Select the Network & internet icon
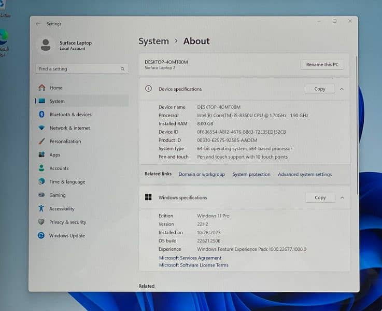The width and height of the screenshot is (382, 311). tap(41, 128)
